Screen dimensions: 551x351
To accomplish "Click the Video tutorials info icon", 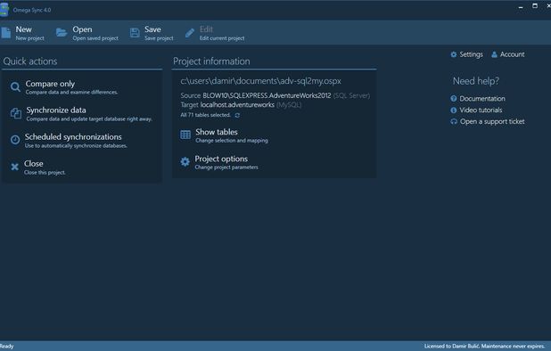I will click(x=454, y=110).
